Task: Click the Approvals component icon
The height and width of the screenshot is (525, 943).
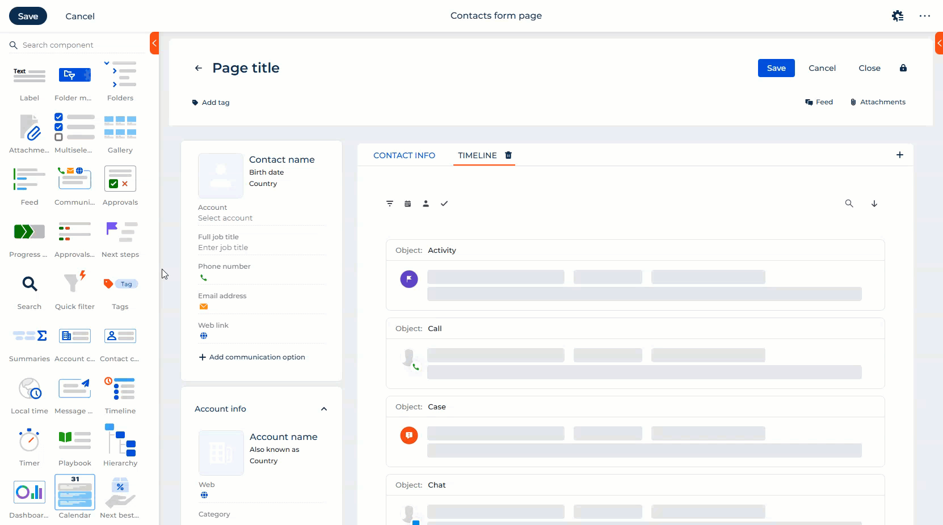Action: 120,180
